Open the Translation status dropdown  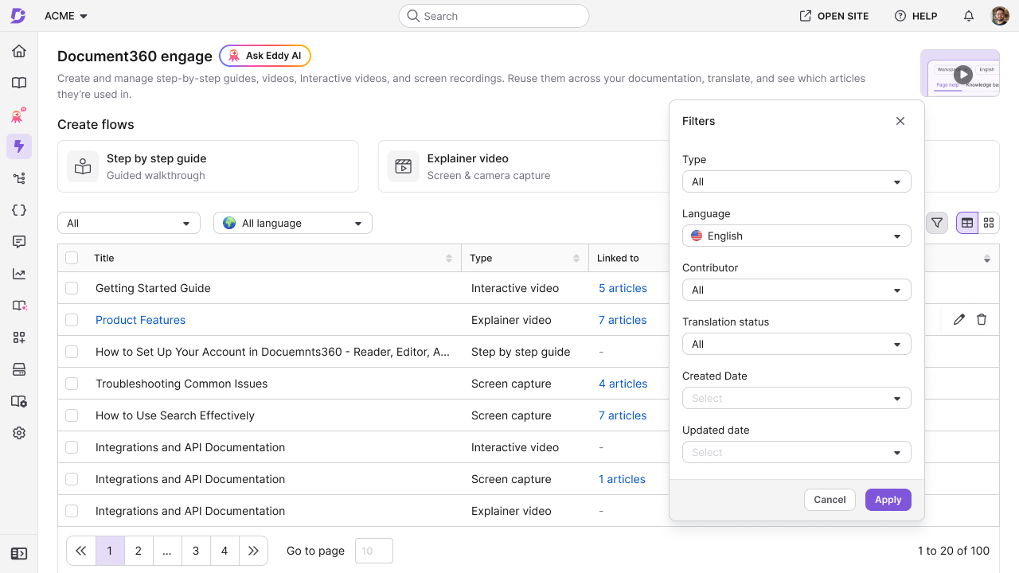click(x=797, y=344)
